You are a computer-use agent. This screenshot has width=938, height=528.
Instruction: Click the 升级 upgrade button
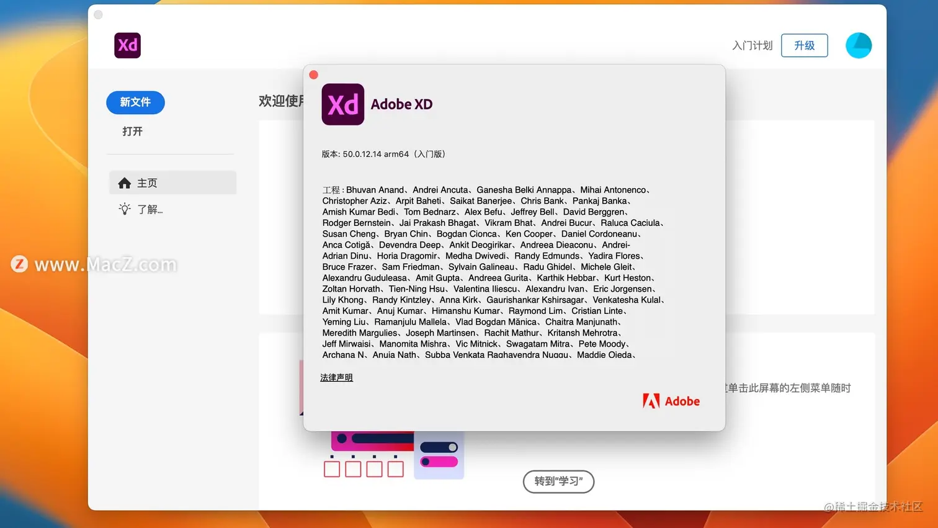click(804, 45)
